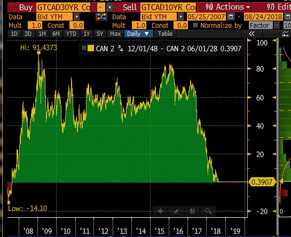Select the 1M range tab
This screenshot has height=237, width=291.
(x=42, y=34)
